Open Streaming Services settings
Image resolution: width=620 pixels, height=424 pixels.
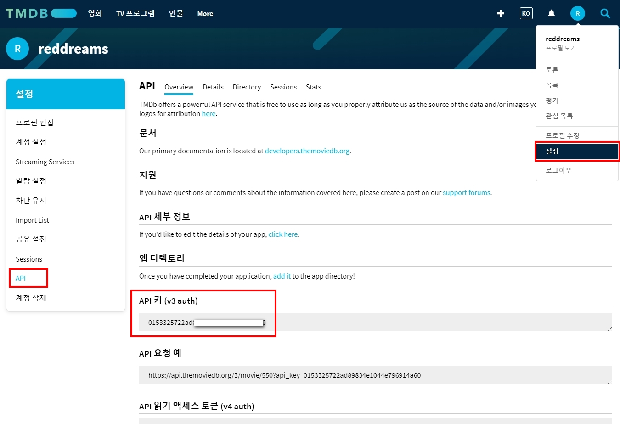pos(45,162)
